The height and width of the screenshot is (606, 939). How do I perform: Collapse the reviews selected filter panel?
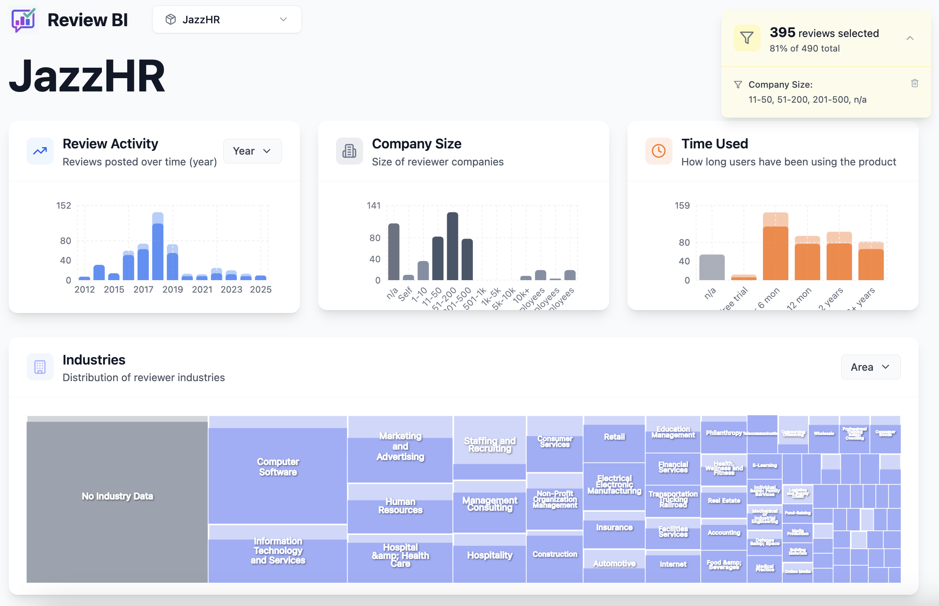tap(910, 38)
